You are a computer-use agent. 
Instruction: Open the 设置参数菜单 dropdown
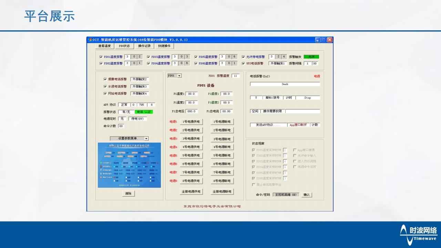146,138
